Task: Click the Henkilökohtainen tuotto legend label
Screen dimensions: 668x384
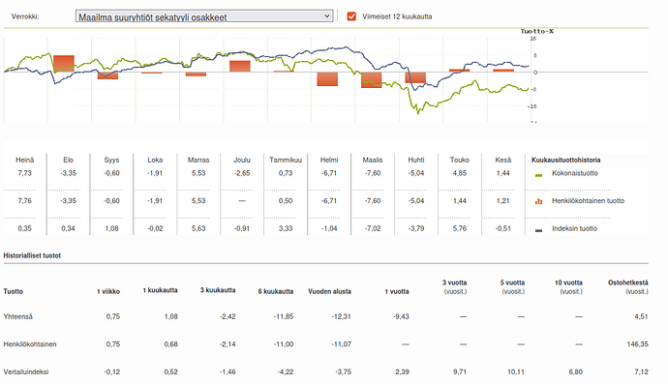Action: [588, 201]
